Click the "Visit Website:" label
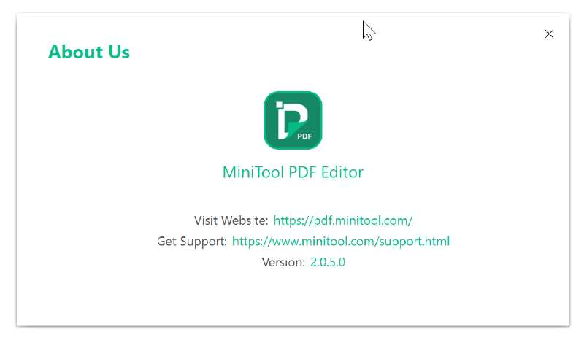This screenshot has height=343, width=584. [231, 220]
